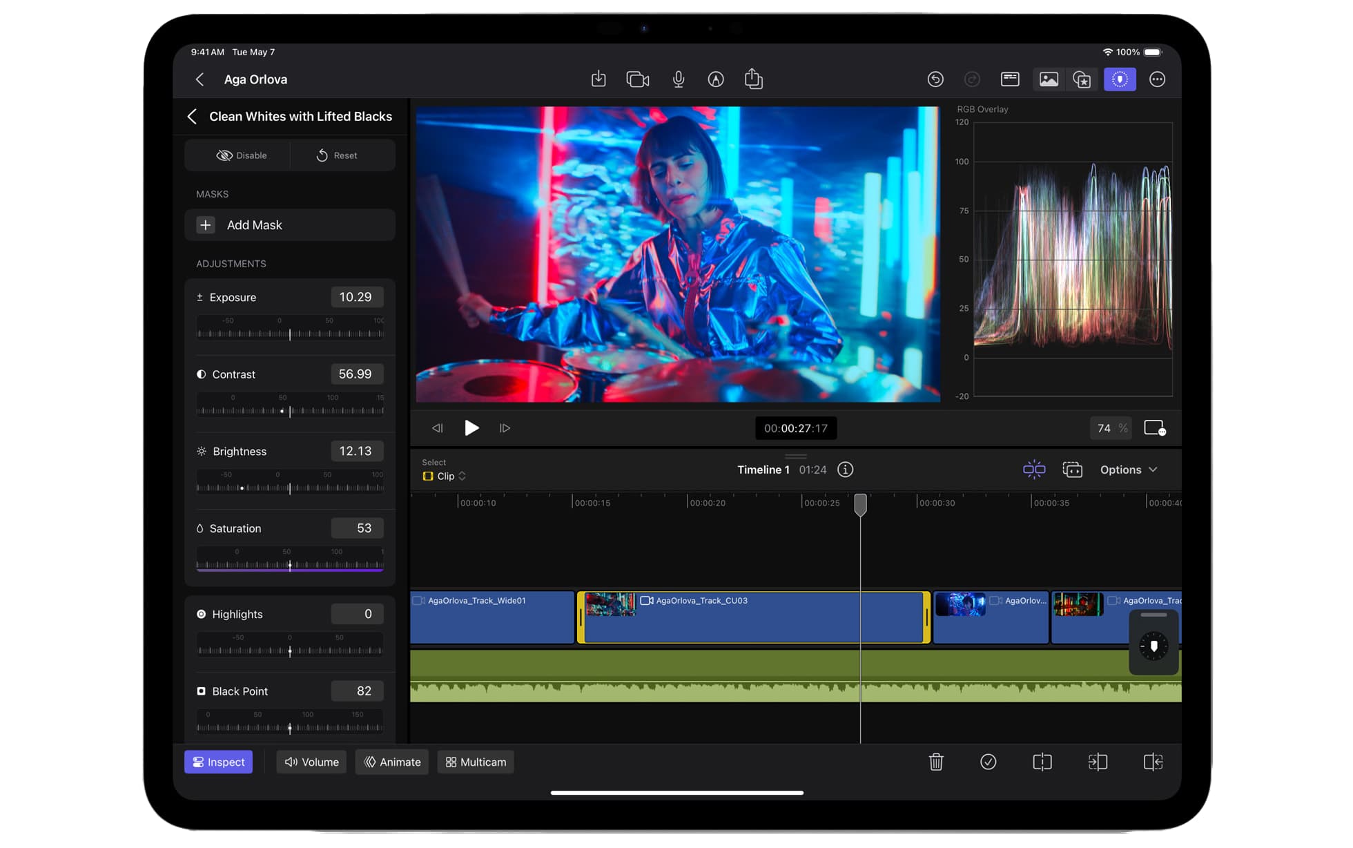1353x848 pixels.
Task: Trim end to playhead icon
Action: pyautogui.click(x=1153, y=762)
